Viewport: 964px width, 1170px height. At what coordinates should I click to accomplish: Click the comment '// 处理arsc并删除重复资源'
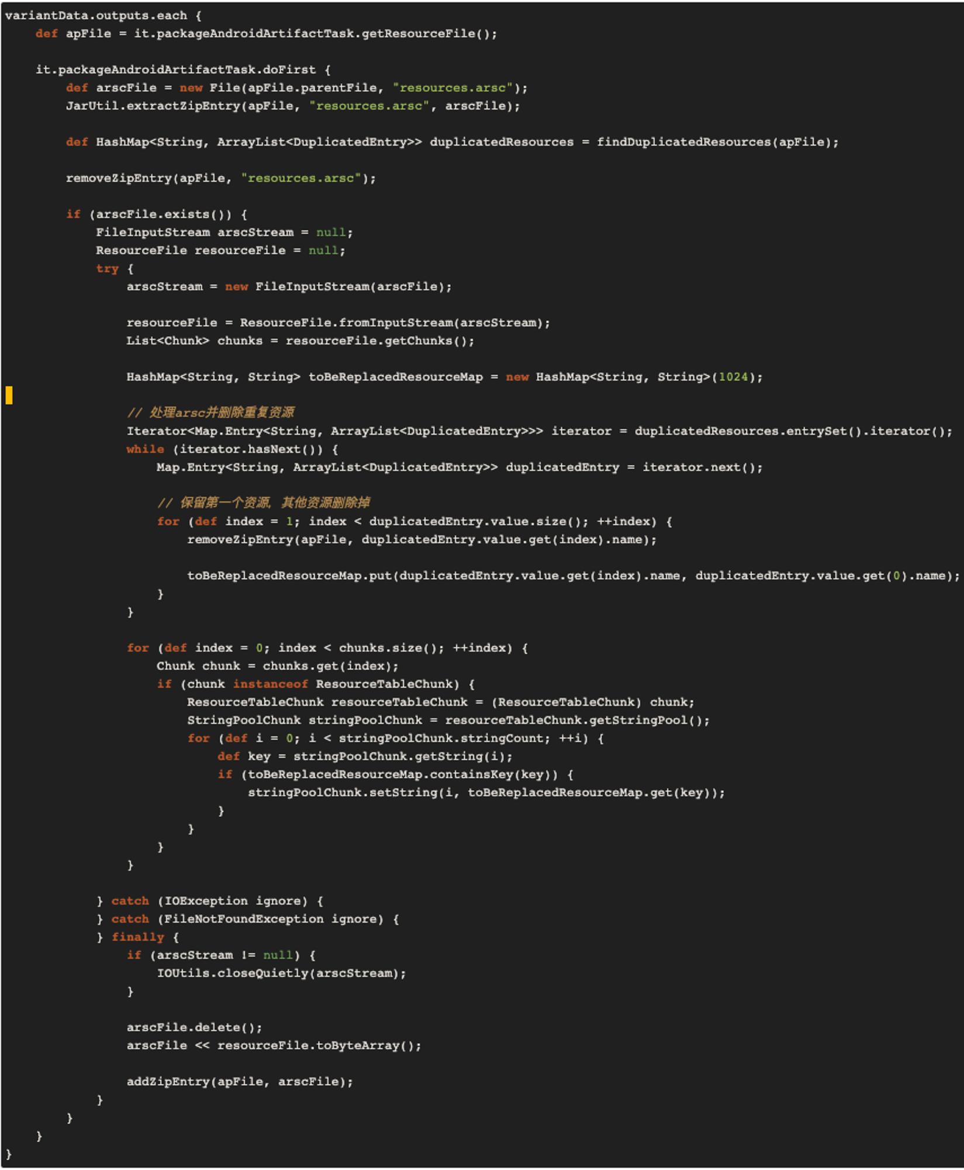pyautogui.click(x=210, y=412)
